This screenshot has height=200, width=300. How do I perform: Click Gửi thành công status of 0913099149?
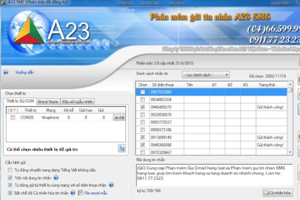point(270,137)
